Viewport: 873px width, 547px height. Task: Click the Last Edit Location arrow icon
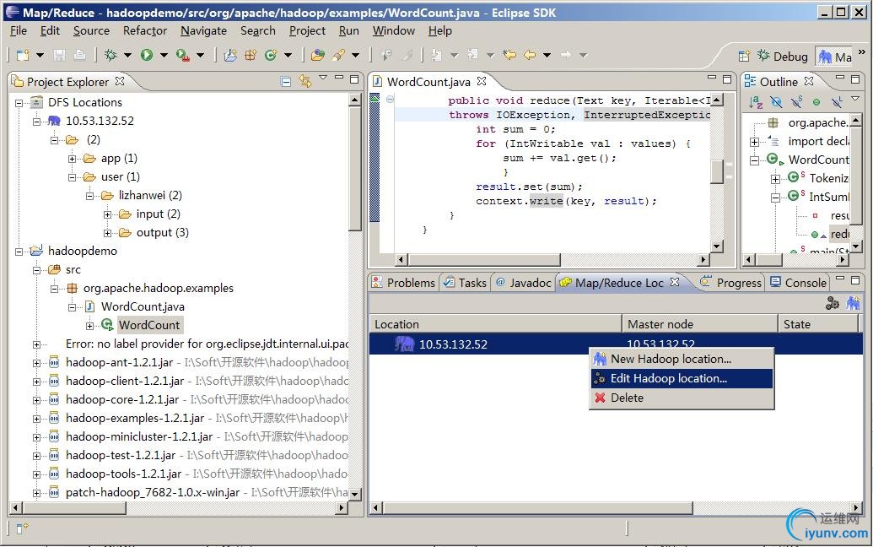[509, 55]
